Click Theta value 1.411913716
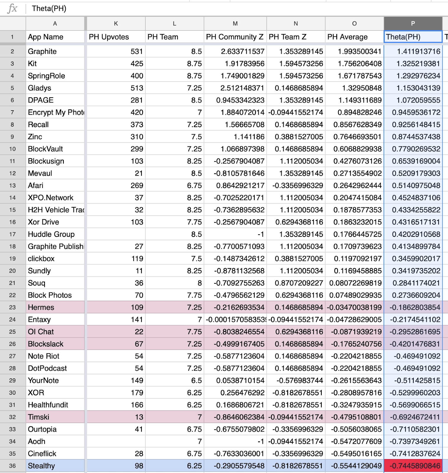This screenshot has height=473, width=448. 413,51
